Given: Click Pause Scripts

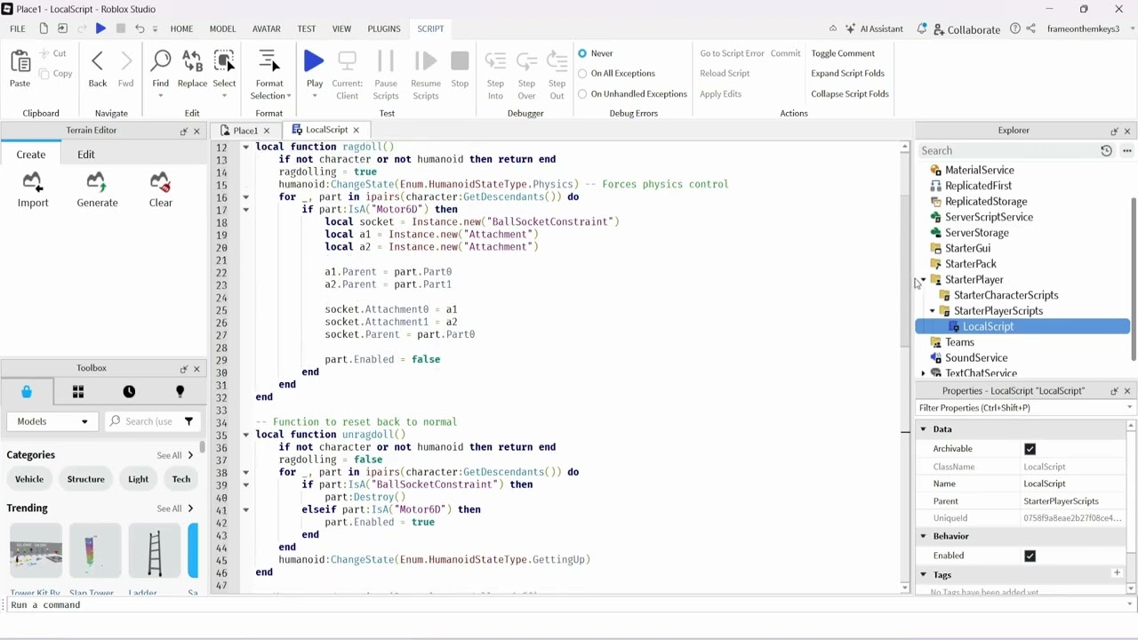Looking at the screenshot, I should coord(386,61).
